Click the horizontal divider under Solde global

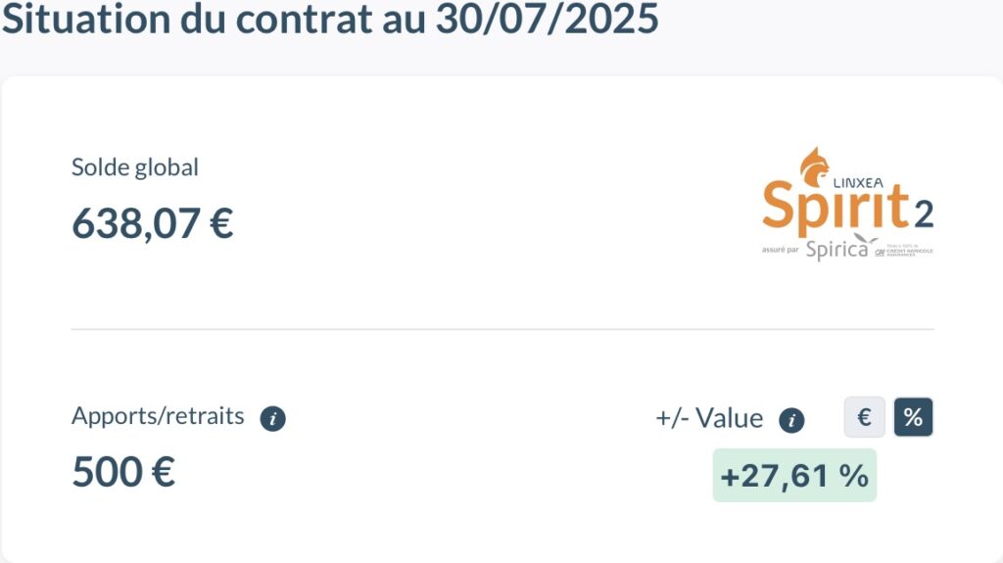[502, 330]
